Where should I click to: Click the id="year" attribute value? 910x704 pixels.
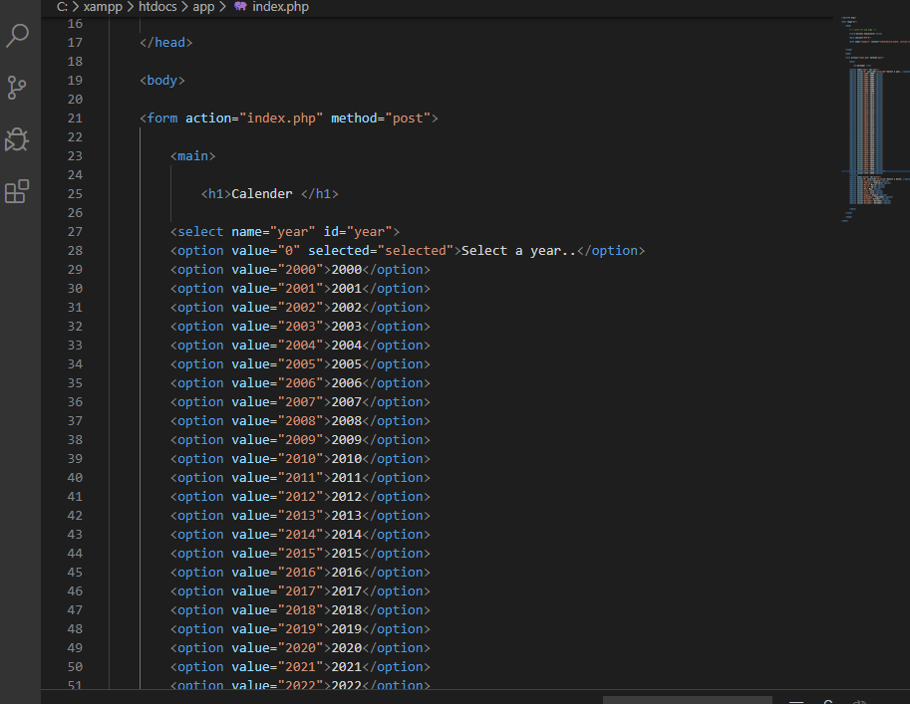coord(369,232)
